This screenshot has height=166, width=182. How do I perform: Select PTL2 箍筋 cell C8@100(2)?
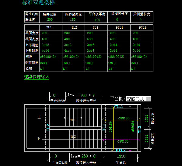coord(139,57)
